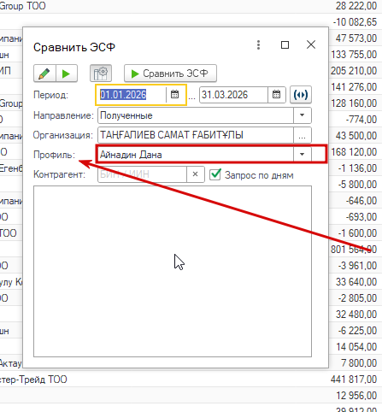Select the value -774,00 in background table

(x=361, y=120)
